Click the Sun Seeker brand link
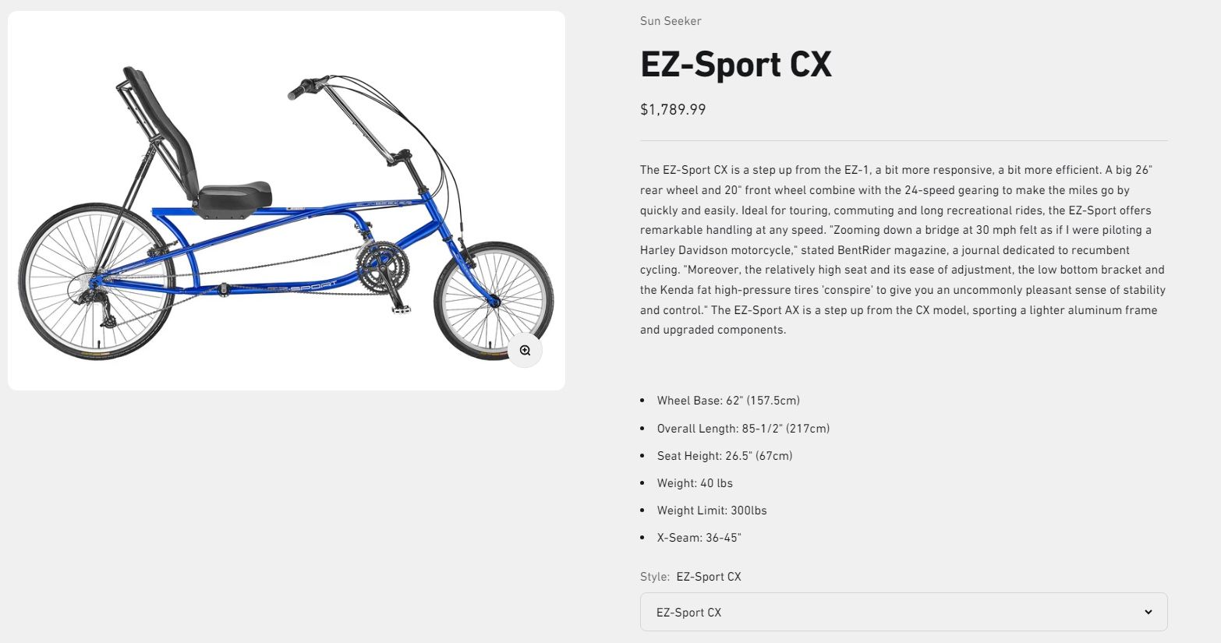Screen dimensions: 1221x643 [670, 21]
